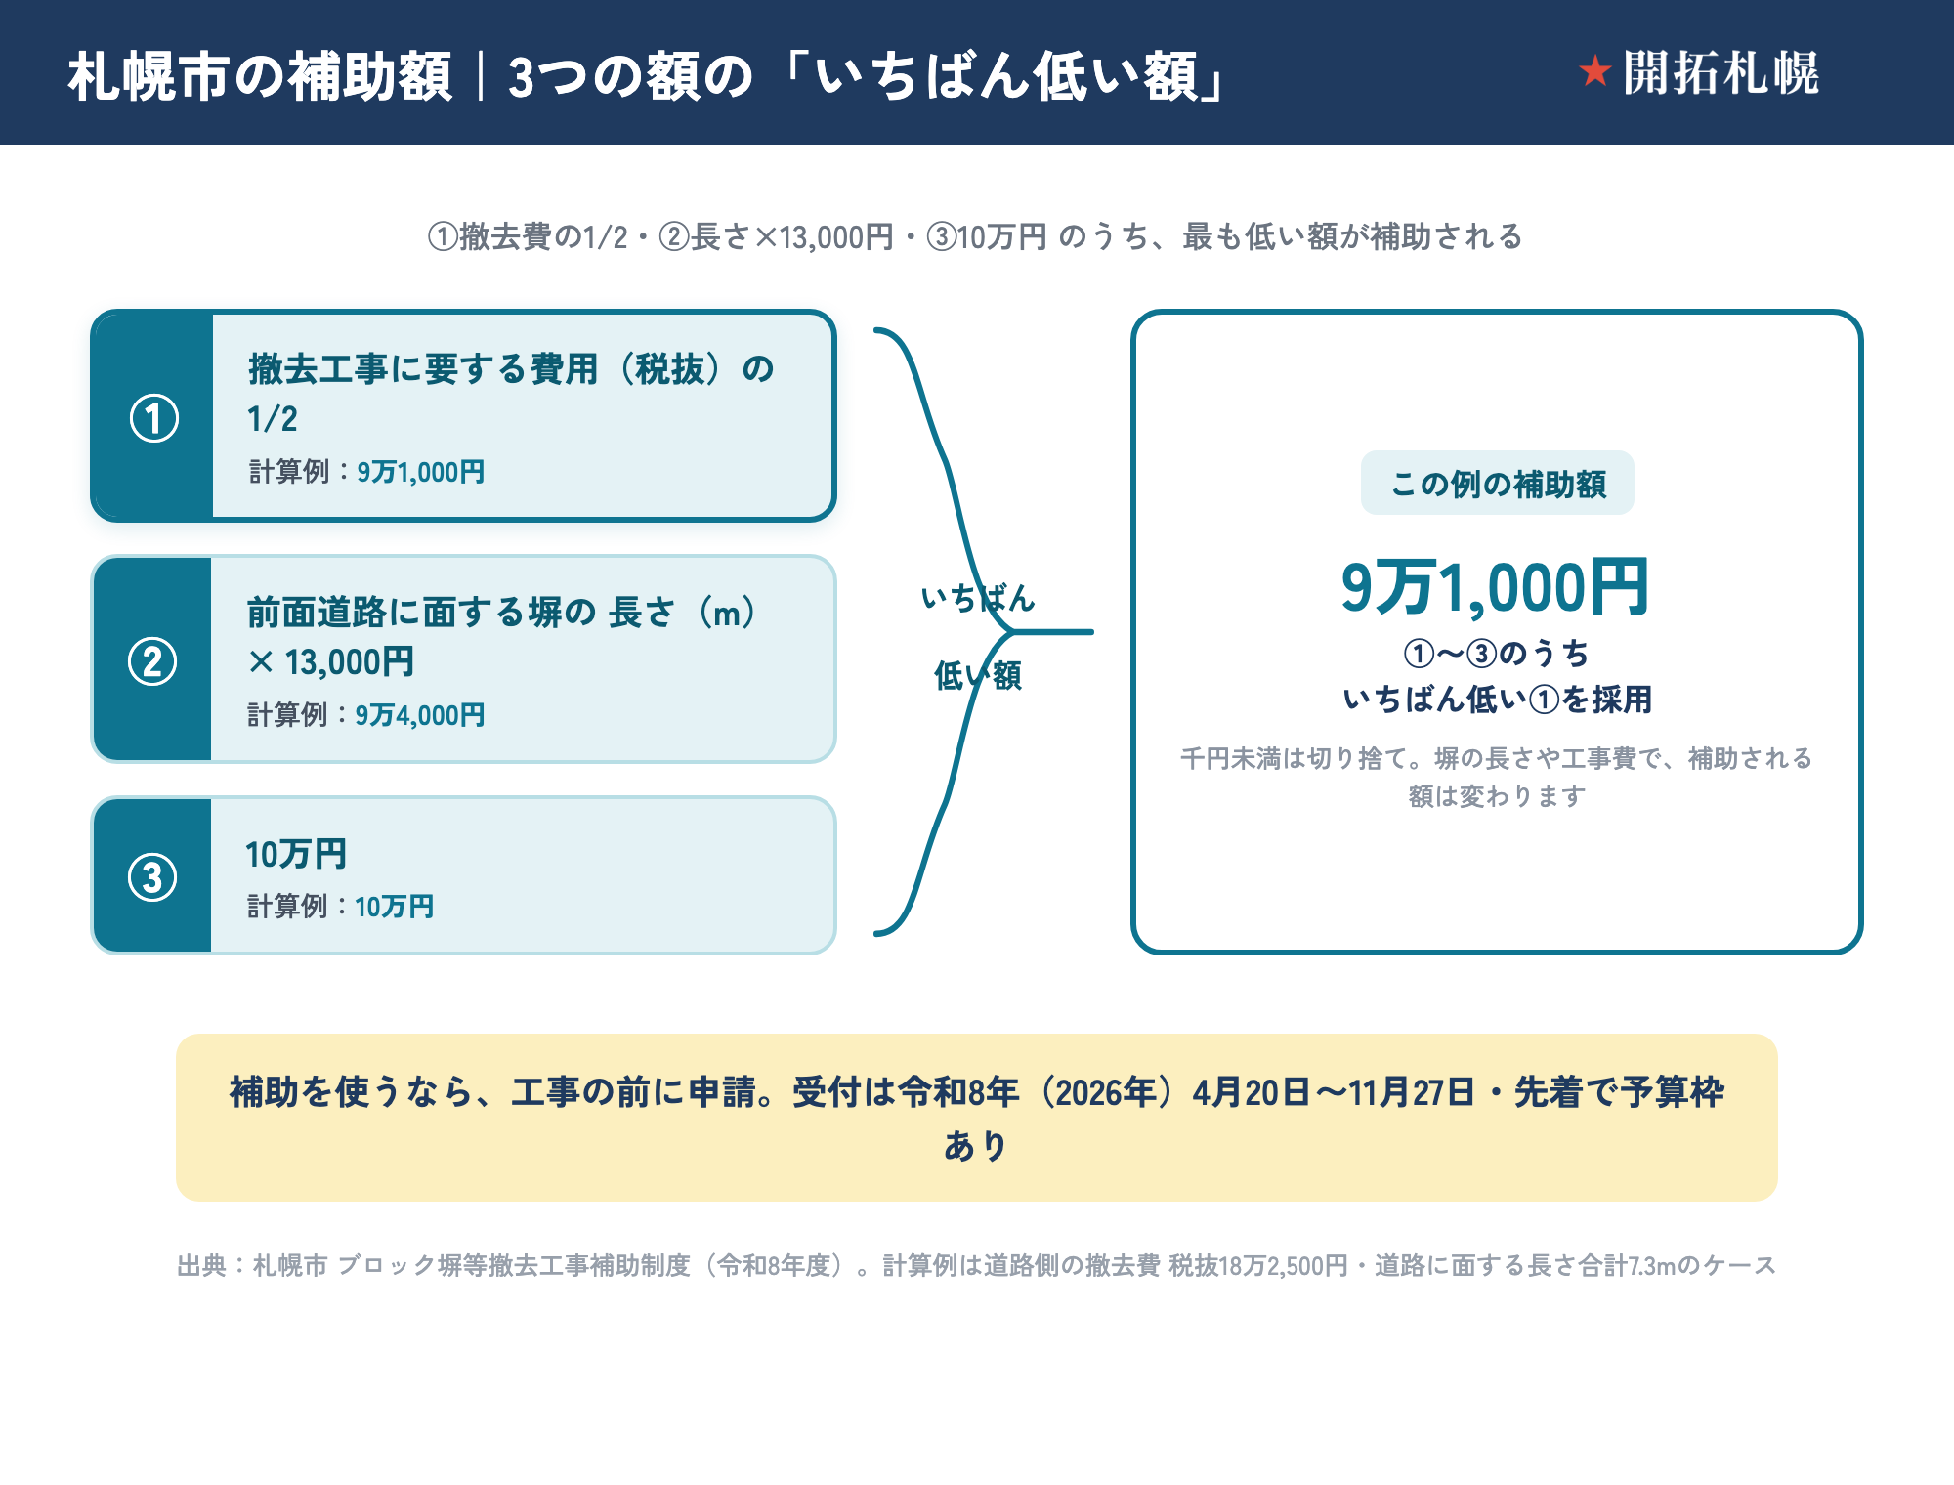Click the red star logo icon
1954x1485 pixels.
[x=1594, y=71]
